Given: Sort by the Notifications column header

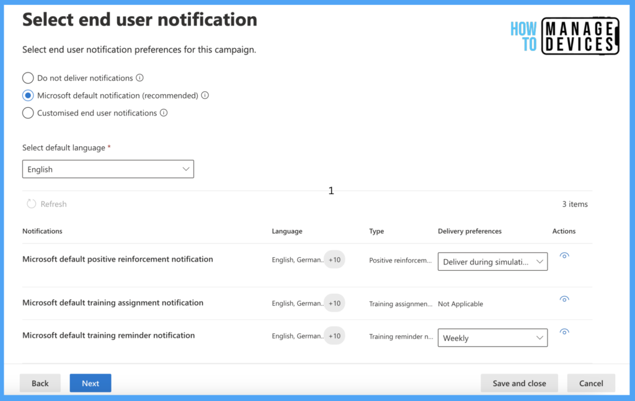Looking at the screenshot, I should [42, 231].
